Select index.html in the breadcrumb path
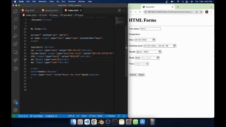The image size is (226, 127). pyautogui.click(x=30, y=15)
